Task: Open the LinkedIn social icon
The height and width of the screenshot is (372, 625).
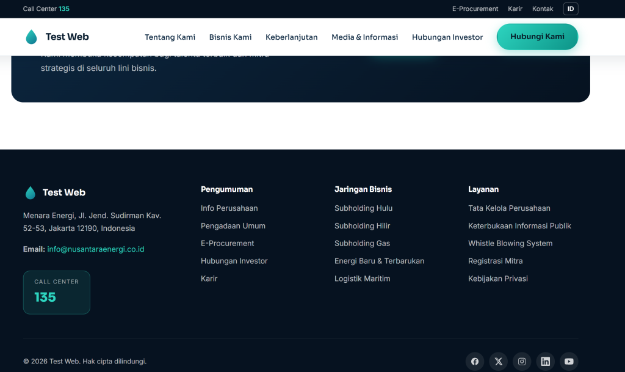Action: click(545, 361)
